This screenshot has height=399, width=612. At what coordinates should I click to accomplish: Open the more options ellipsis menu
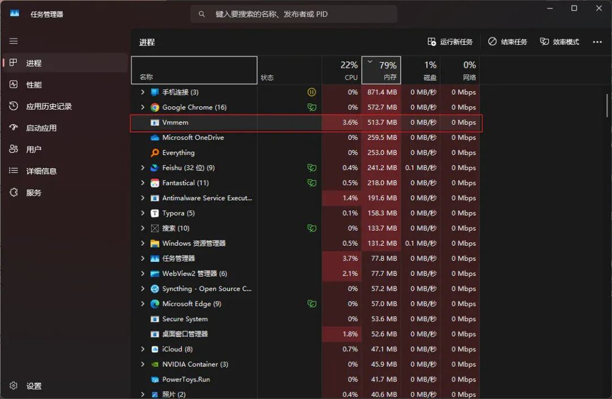pos(597,42)
